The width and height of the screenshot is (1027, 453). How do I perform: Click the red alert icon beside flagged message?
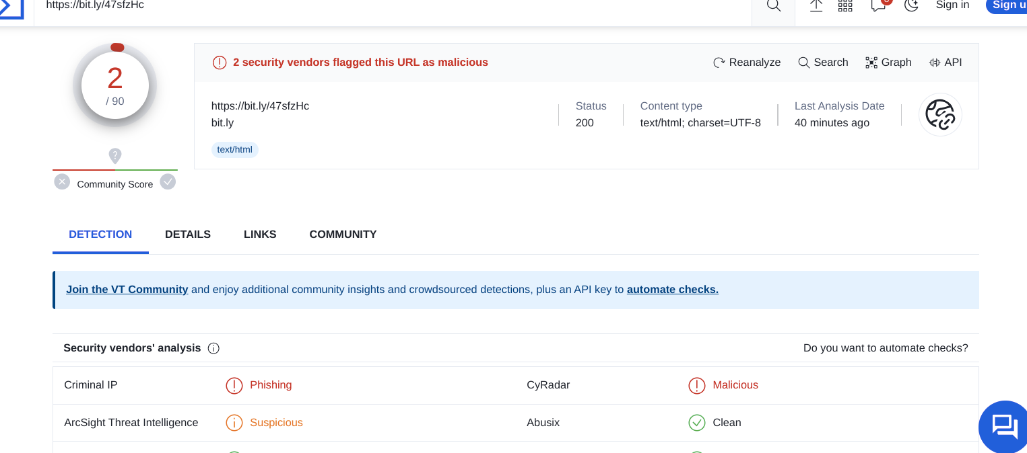point(220,63)
